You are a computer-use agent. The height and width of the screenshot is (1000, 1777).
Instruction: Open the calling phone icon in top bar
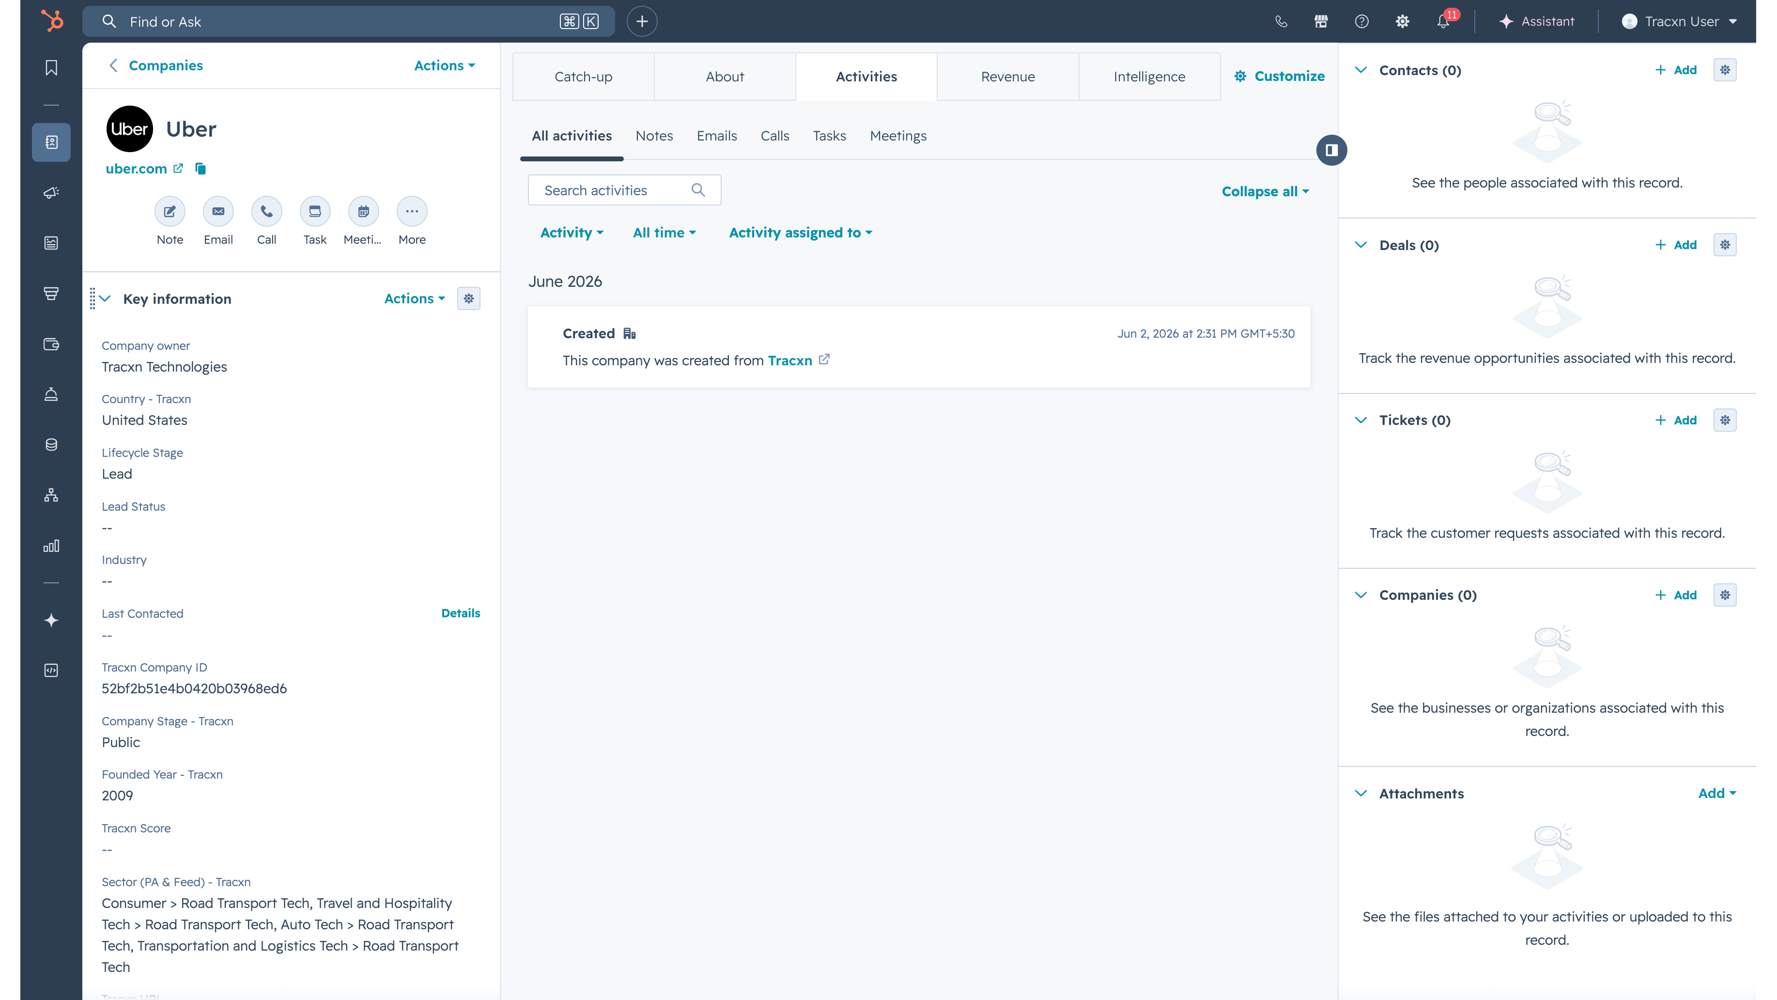[1281, 21]
